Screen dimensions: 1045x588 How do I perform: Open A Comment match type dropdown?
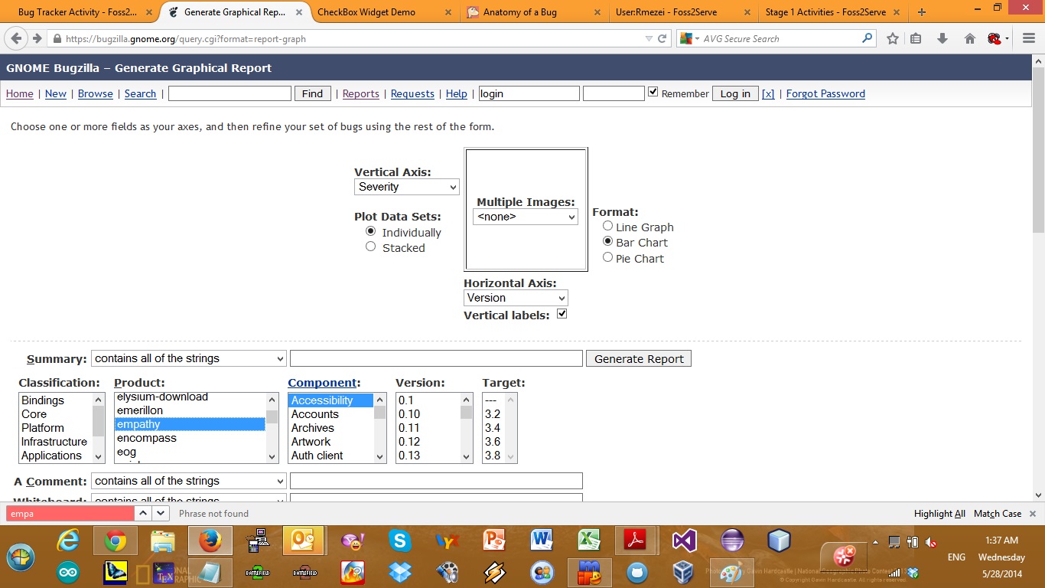[189, 481]
